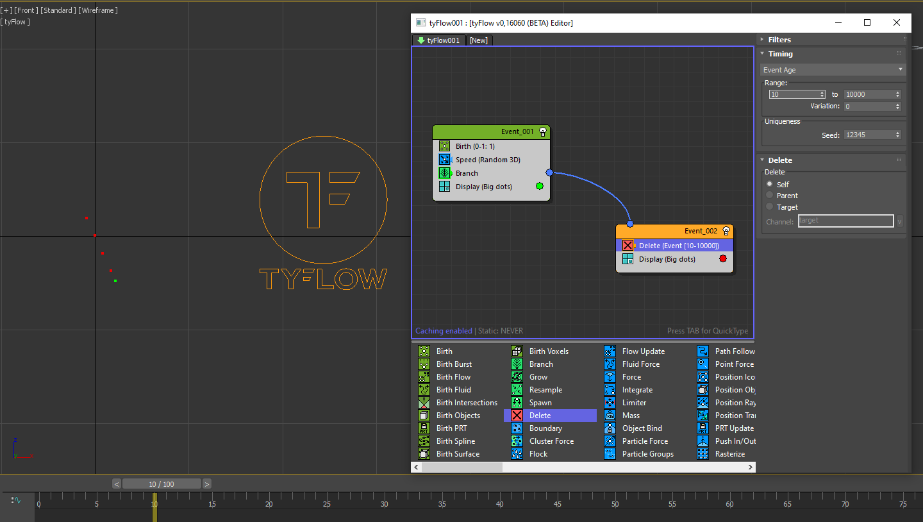Select the Path Follow operator icon
This screenshot has width=923, height=522.
703,351
